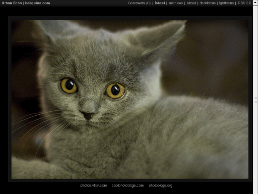Grab the dotted scrollbar grip handle
Image resolution: width=258 pixels, height=194 pixels.
[x=255, y=100]
